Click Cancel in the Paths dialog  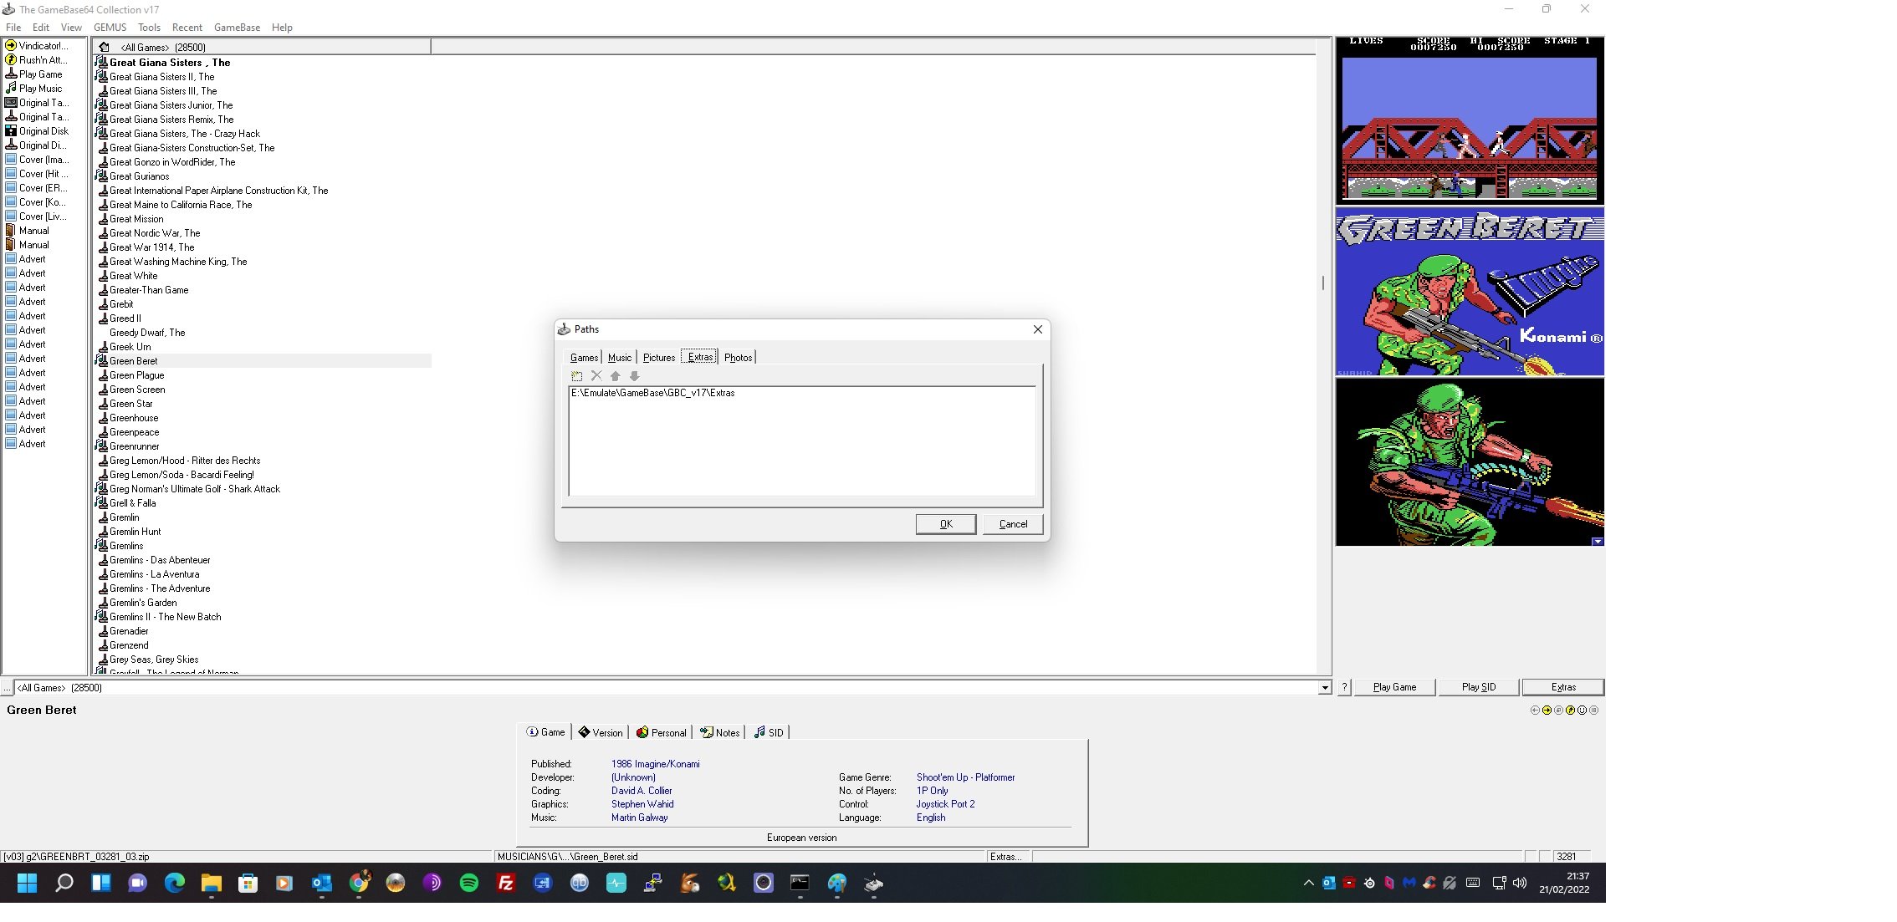click(1013, 524)
